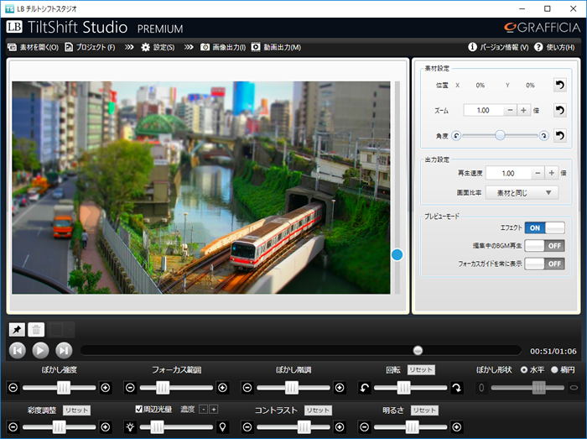Decrease コントラスト contrast
This screenshot has height=439, width=587.
pos(247,427)
